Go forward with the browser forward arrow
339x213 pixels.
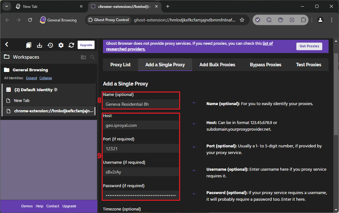(19, 20)
